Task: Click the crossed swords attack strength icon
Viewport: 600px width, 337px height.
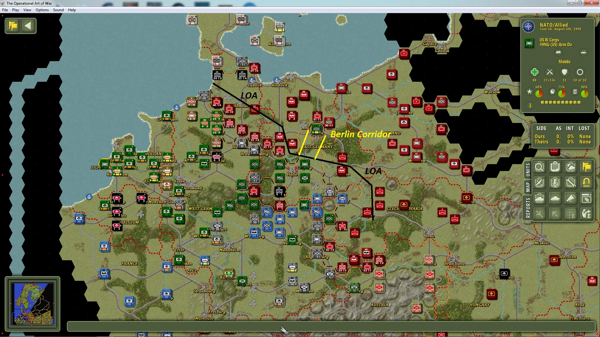Action: coord(549,72)
